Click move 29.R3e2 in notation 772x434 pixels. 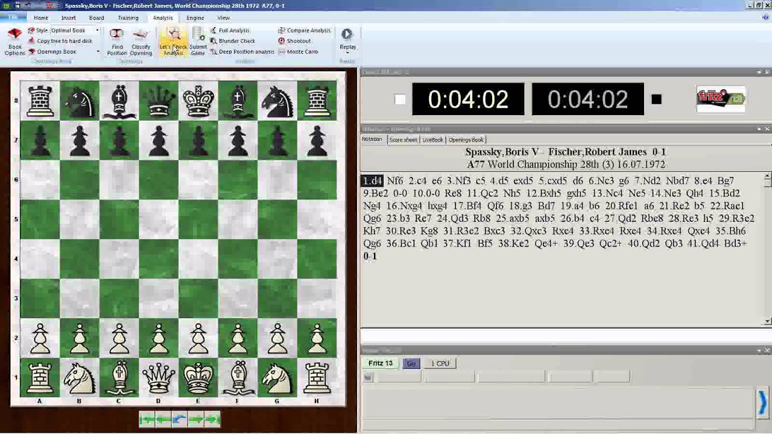(736, 219)
